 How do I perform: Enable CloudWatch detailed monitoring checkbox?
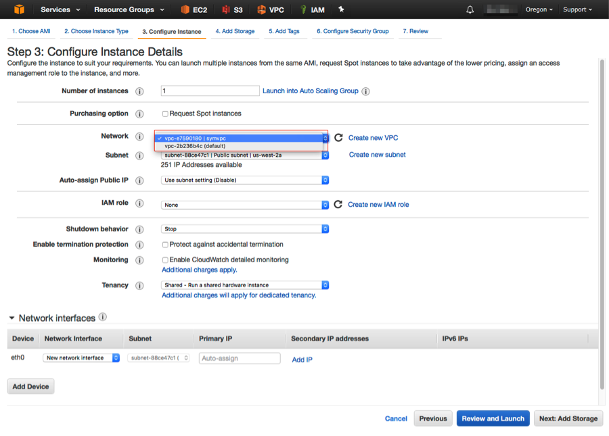point(165,260)
